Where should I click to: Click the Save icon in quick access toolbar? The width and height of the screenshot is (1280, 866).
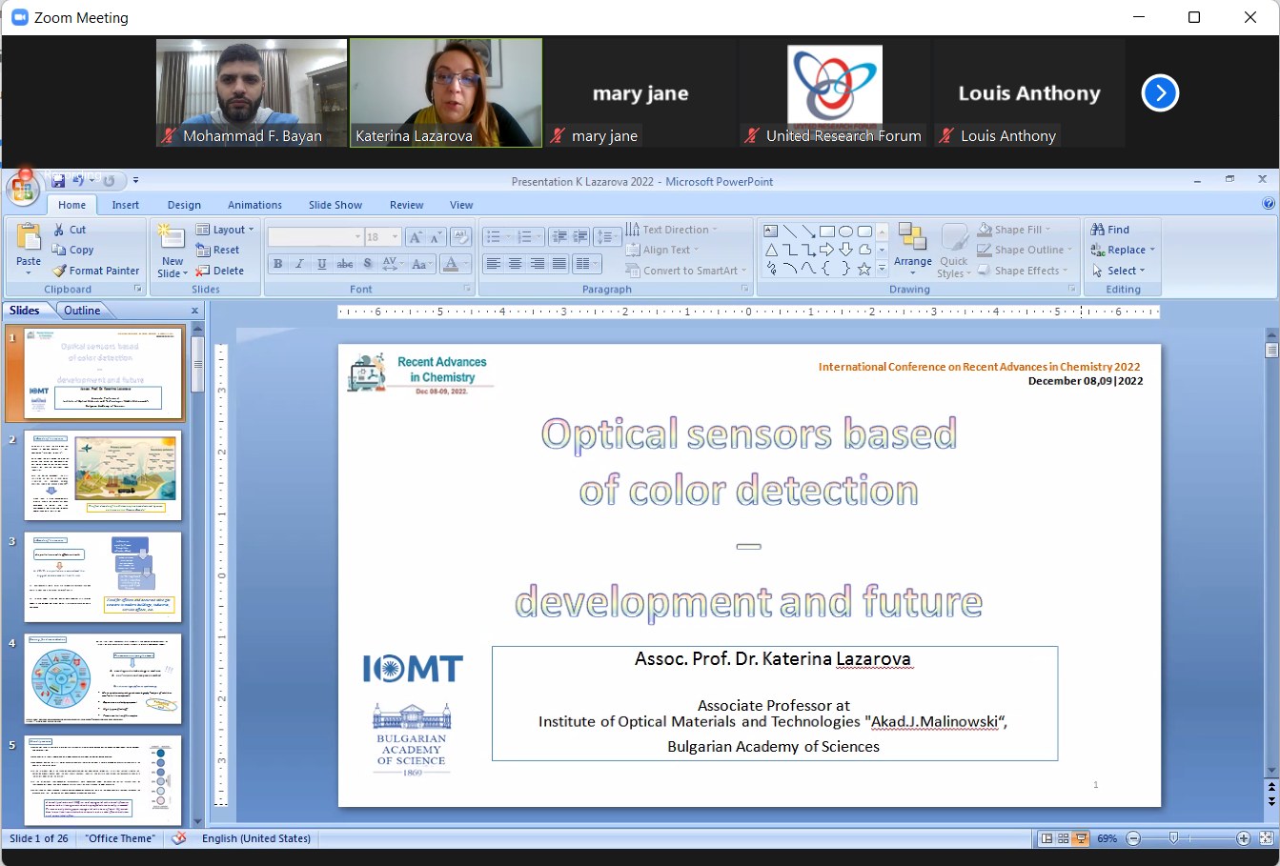click(58, 180)
